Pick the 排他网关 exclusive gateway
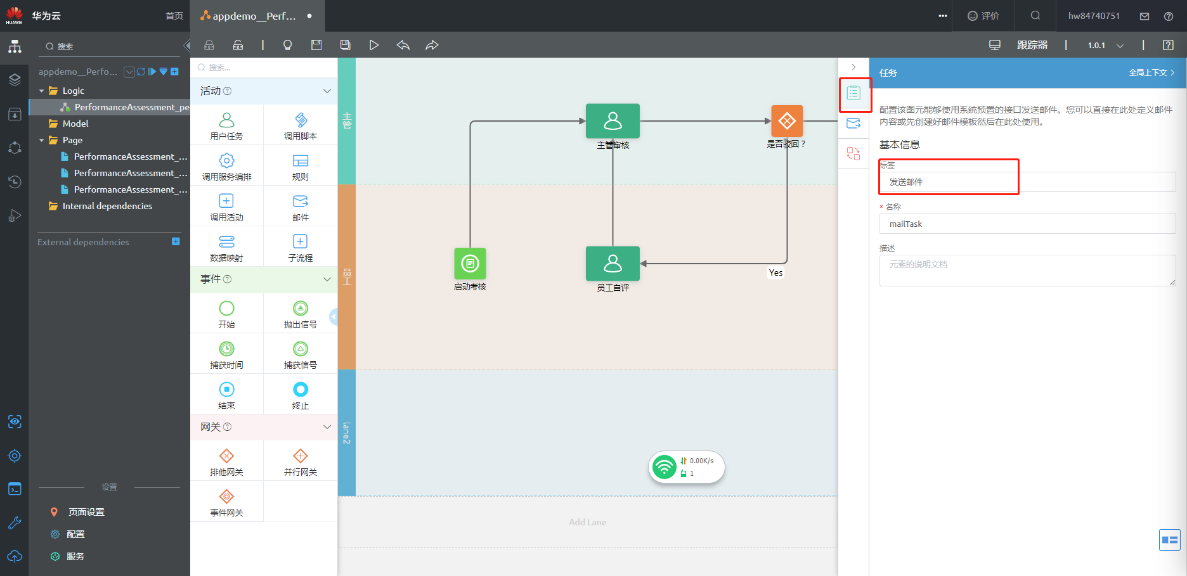 tap(226, 462)
